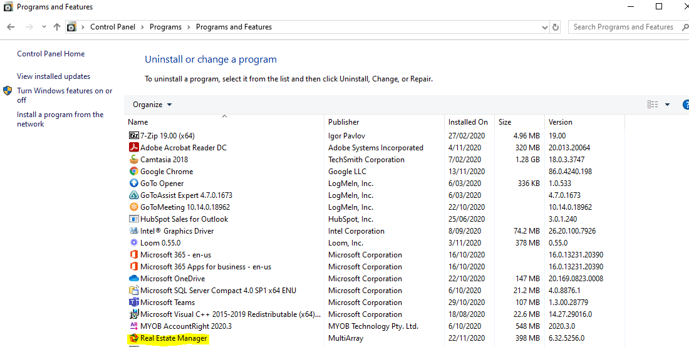Click the Real Estate Manager icon

click(133, 338)
